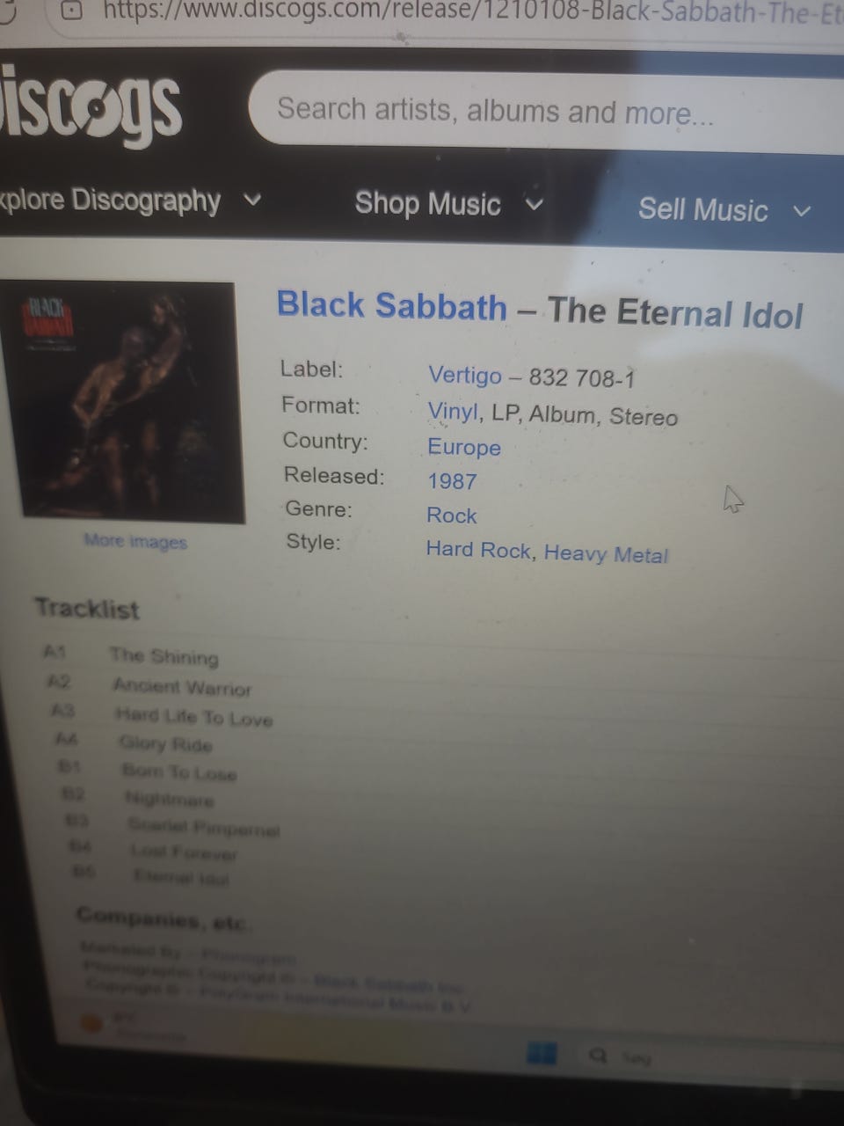
Task: Click the Search artists, albums field
Action: click(x=545, y=111)
